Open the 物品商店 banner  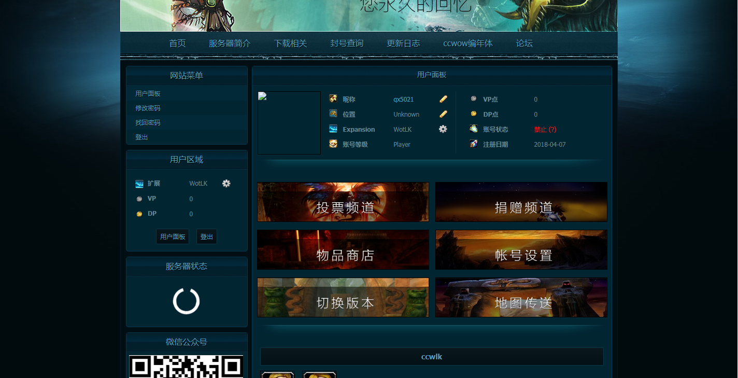click(x=343, y=249)
